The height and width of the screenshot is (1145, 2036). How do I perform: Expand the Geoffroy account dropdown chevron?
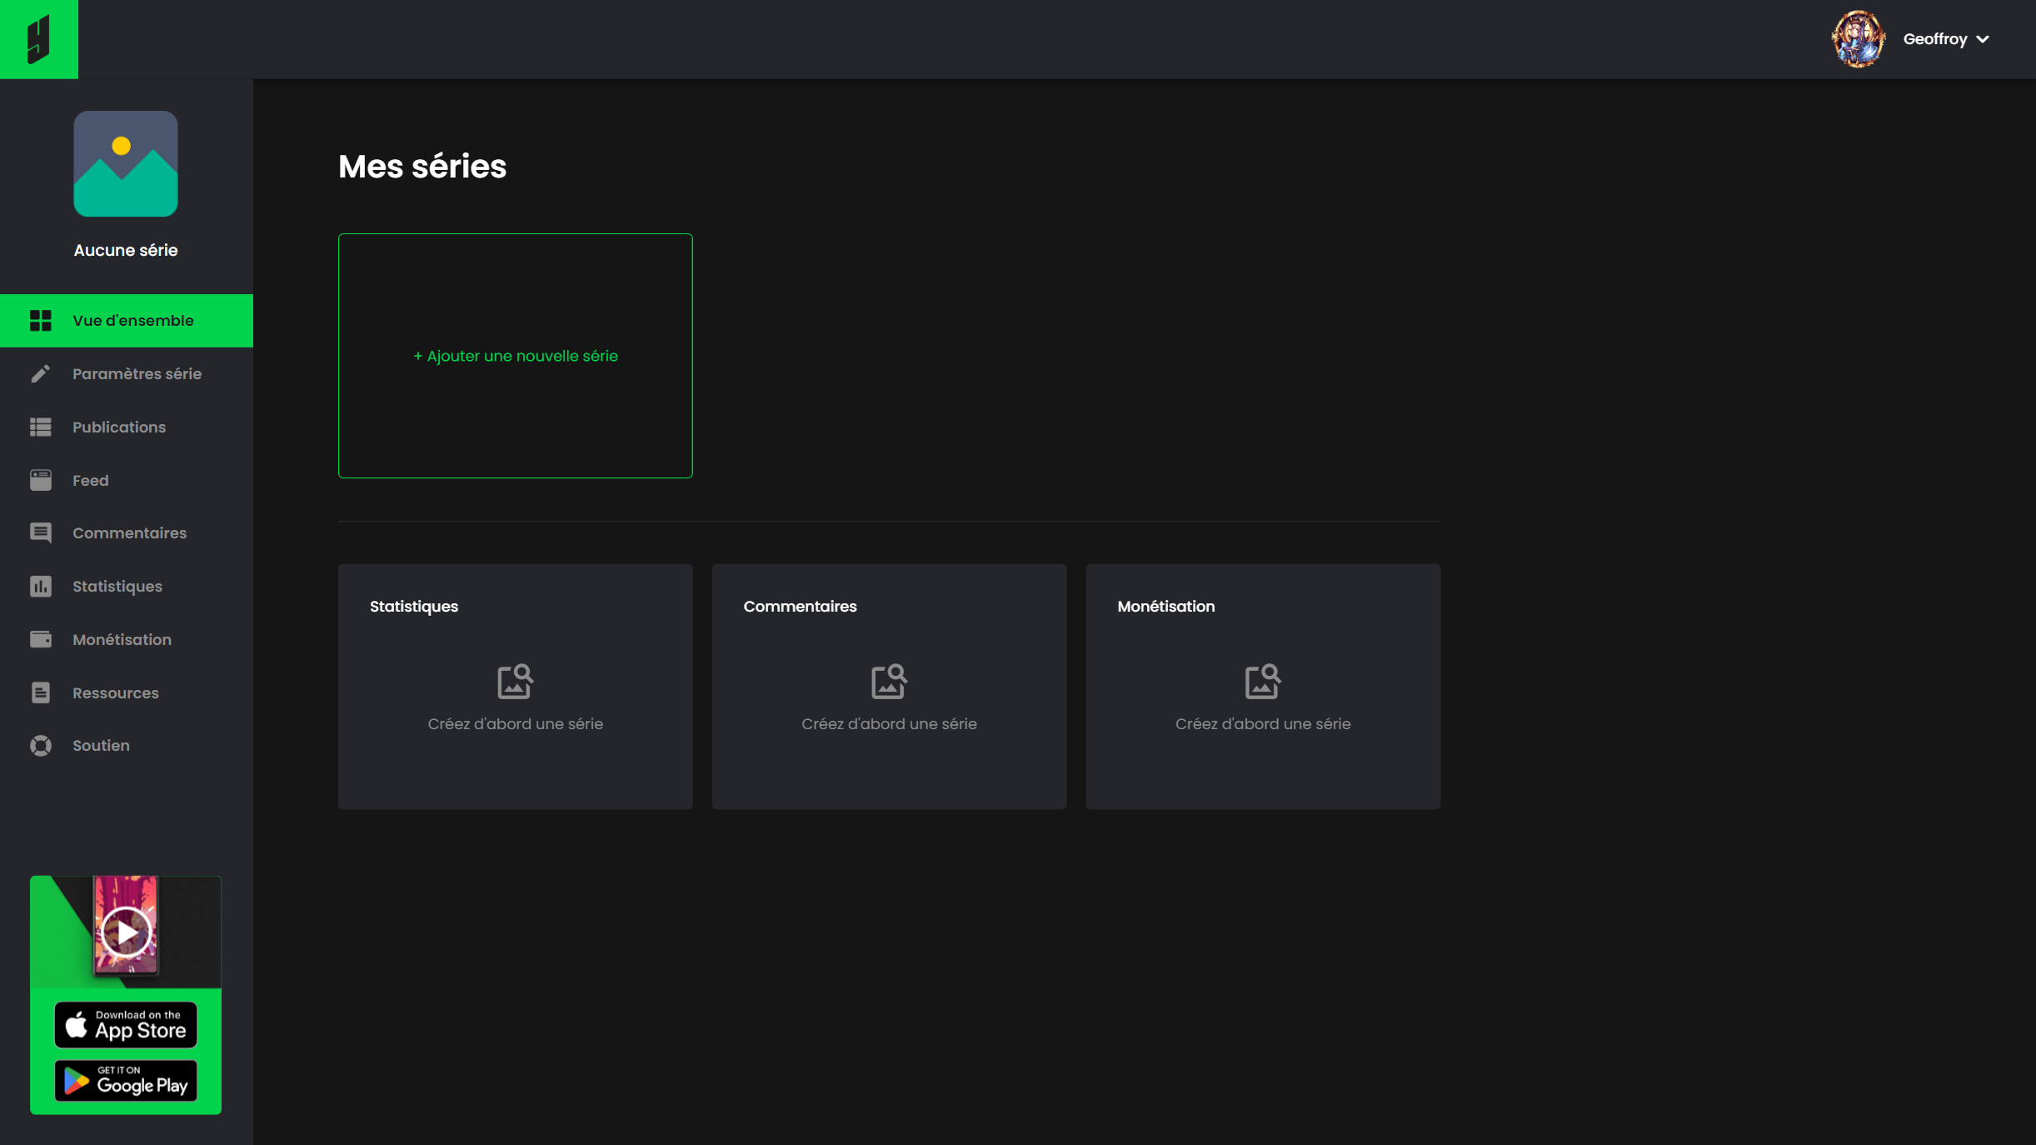coord(1983,39)
